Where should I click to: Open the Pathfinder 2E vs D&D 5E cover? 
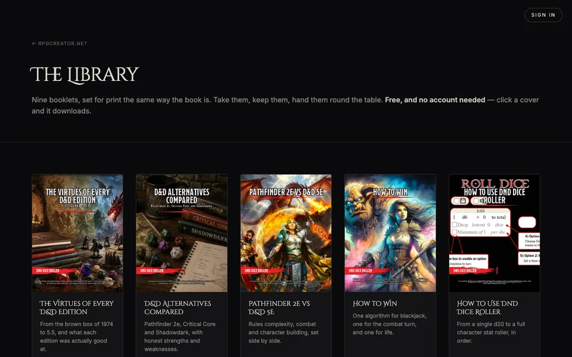[286, 233]
